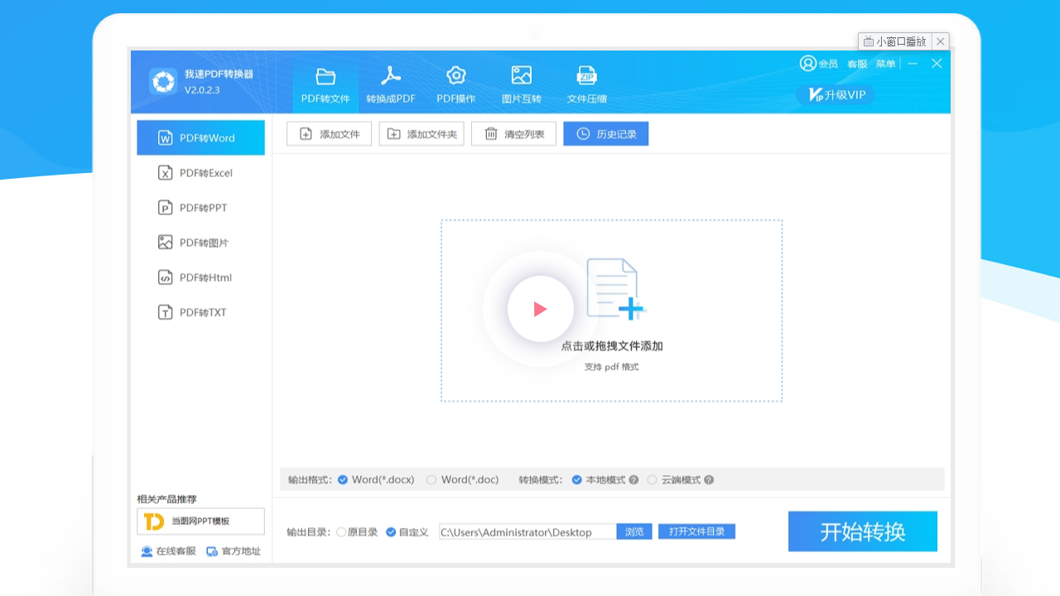Open the 菜单 menu
The height and width of the screenshot is (596, 1060).
885,63
